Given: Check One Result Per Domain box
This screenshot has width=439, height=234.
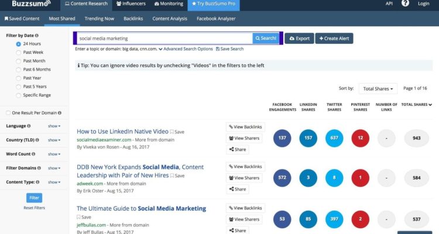Looking at the screenshot, I should (8, 113).
